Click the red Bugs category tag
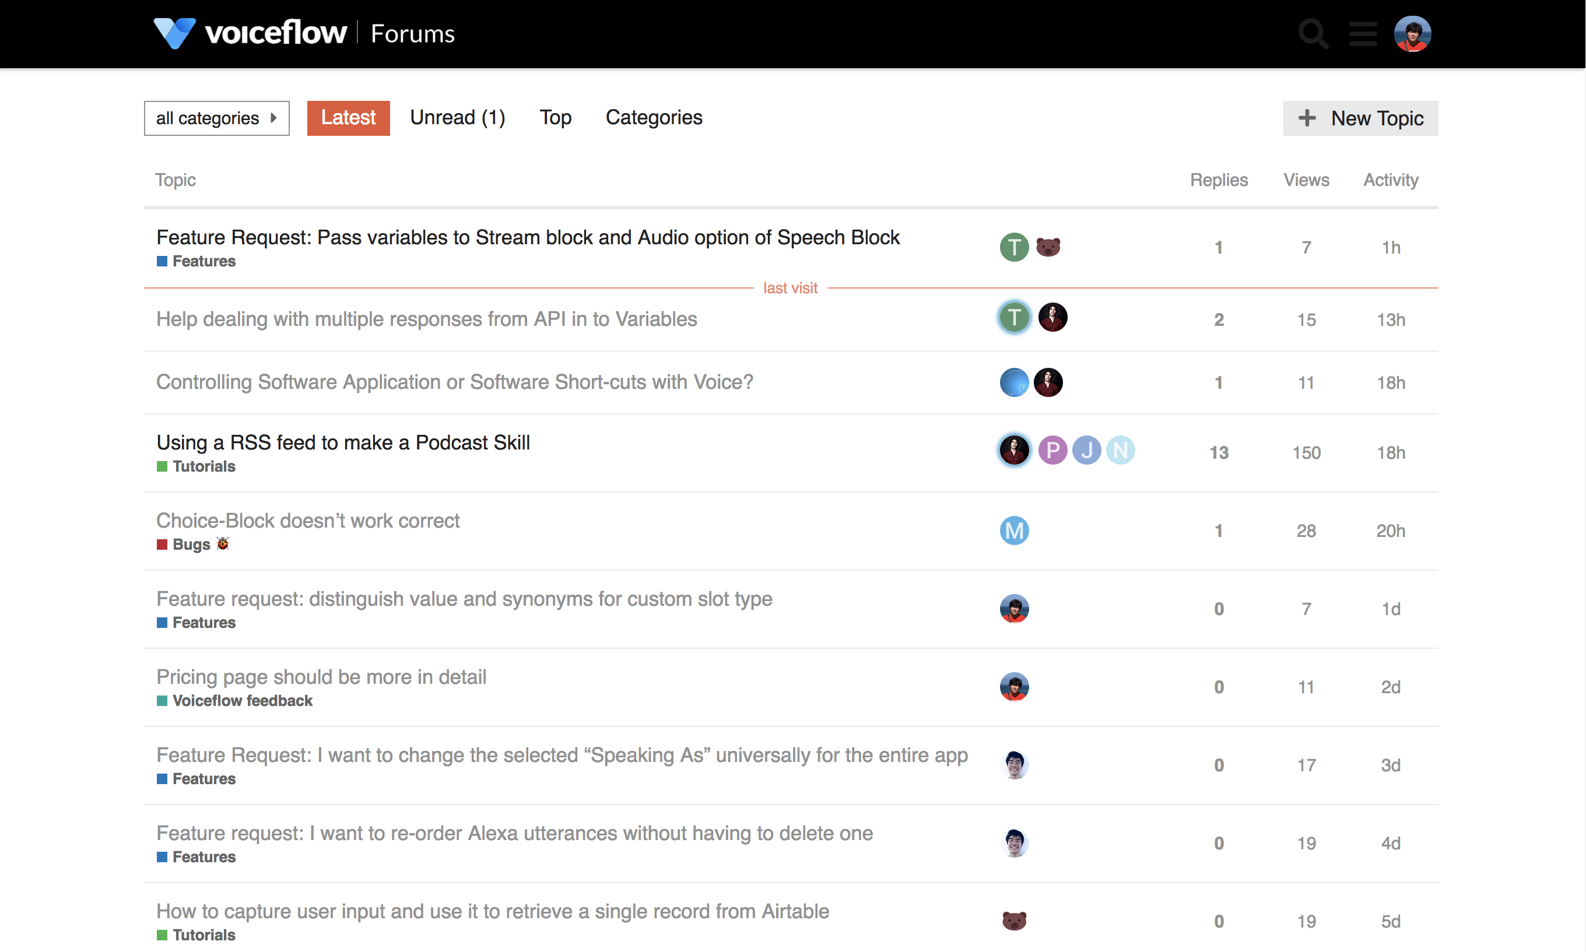The height and width of the screenshot is (952, 1586). (191, 544)
